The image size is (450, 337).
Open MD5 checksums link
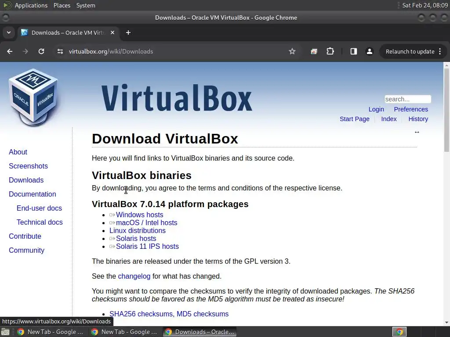(x=202, y=314)
